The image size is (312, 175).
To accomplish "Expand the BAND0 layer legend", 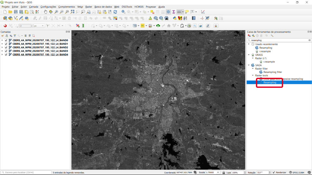I will pos(2,40).
